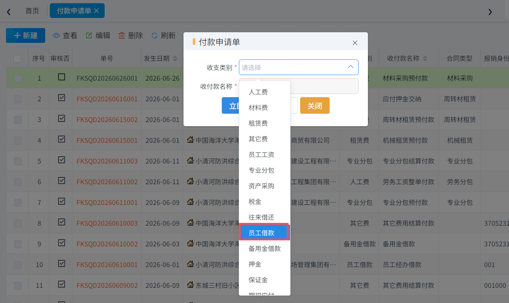Screen dimensions: 509x303
Task: Select 往来借还 from the dropdown list
Action: [x=265, y=217]
